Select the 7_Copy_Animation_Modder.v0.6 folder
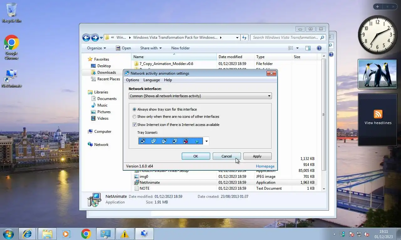Viewport: 401px width, 240px height. [166, 64]
